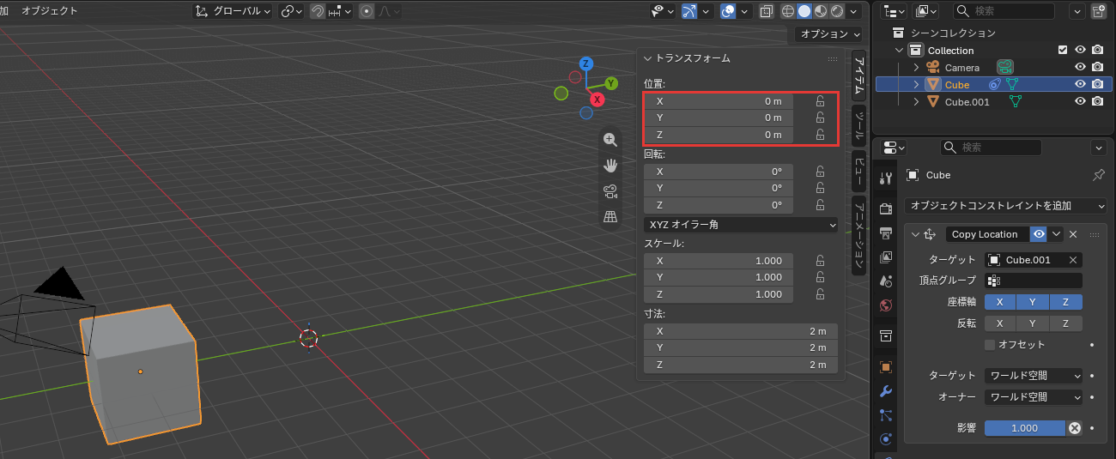Enable the オフセット checkbox
The height and width of the screenshot is (459, 1116).
pos(990,344)
